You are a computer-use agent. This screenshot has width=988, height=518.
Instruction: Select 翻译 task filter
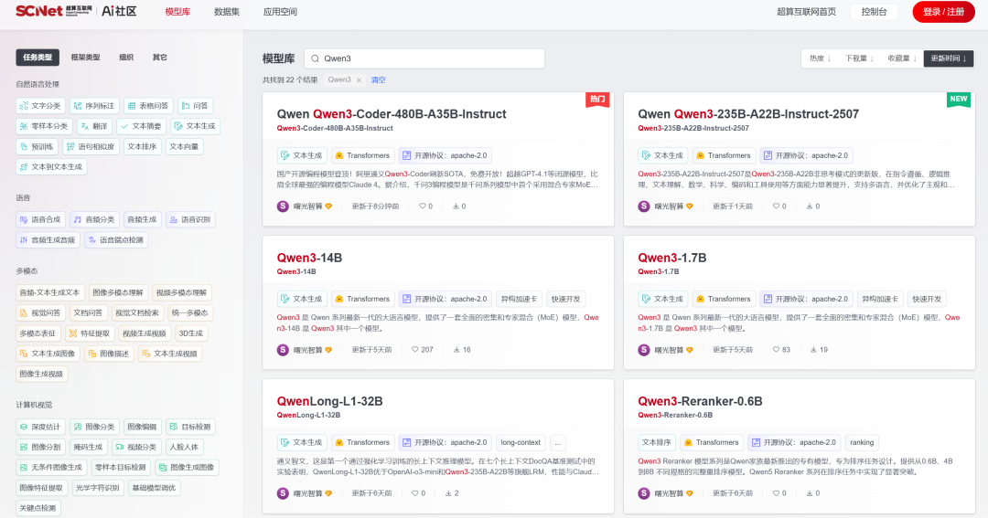[94, 126]
